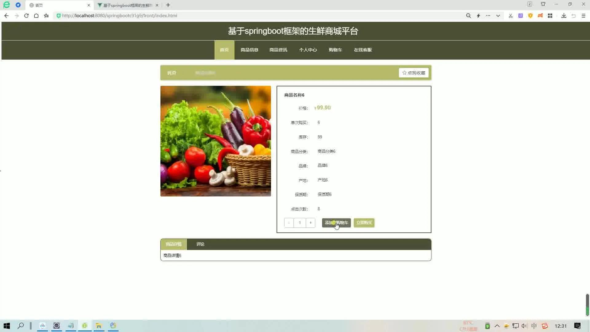Open 购物车 from the navigation menu
590x332 pixels.
[x=335, y=50]
